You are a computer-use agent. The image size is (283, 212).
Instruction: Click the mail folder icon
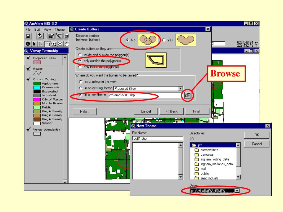tap(196, 169)
